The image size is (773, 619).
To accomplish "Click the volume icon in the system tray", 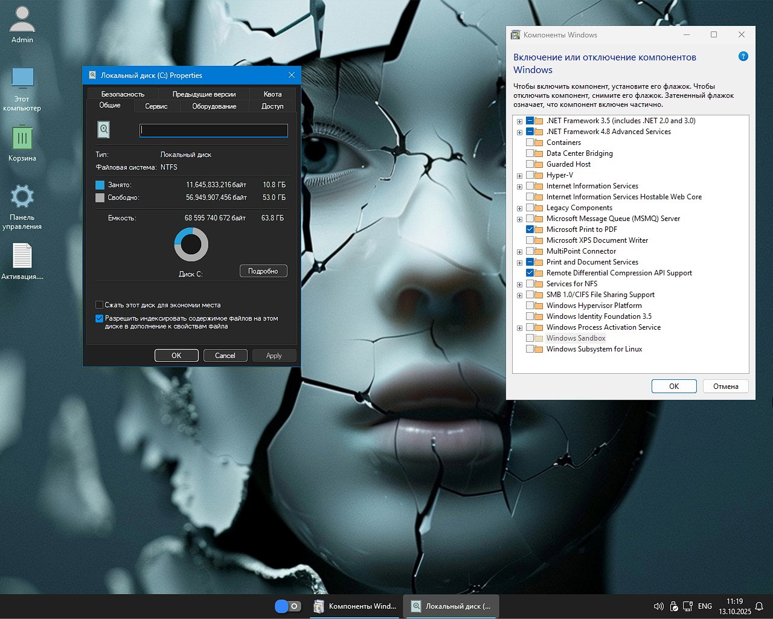I will click(658, 606).
